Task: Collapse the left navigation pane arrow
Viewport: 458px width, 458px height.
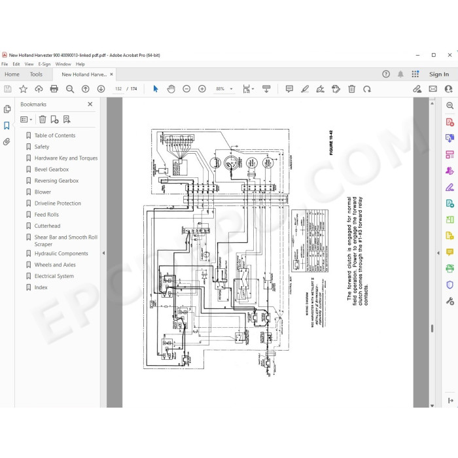Action: tap(103, 253)
